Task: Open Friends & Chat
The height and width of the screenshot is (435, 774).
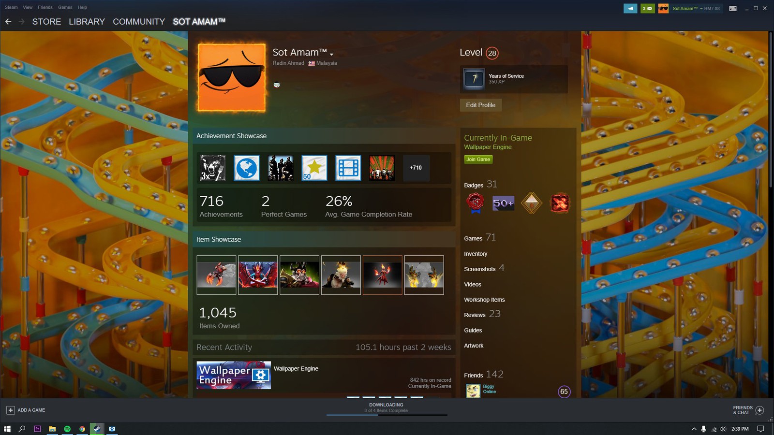Action: (748, 410)
